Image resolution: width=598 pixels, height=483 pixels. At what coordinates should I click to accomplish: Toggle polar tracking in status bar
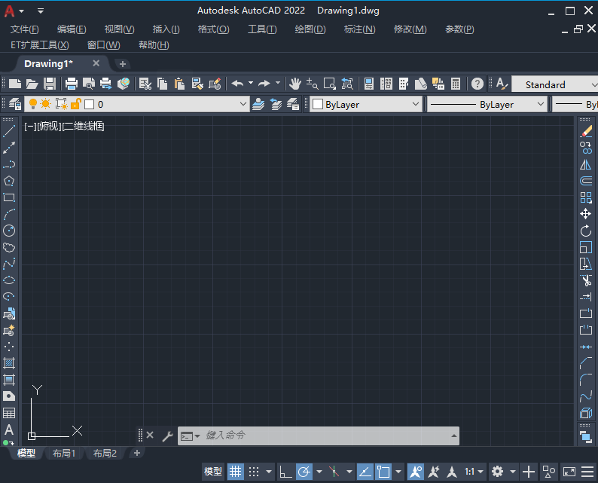coord(304,472)
